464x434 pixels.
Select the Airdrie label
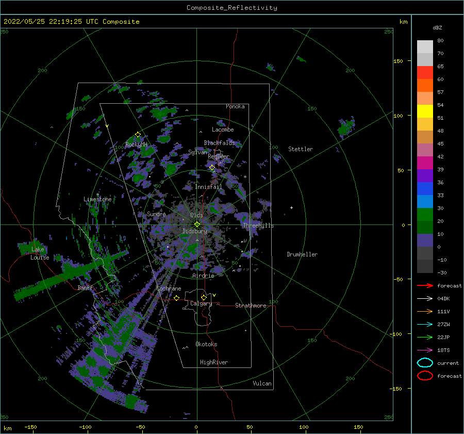coord(203,276)
